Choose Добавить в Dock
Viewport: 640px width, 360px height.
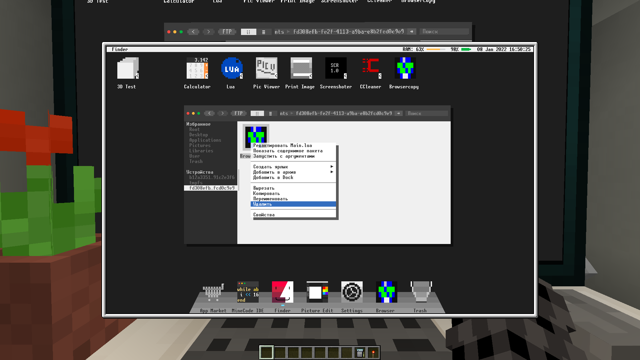(293, 177)
